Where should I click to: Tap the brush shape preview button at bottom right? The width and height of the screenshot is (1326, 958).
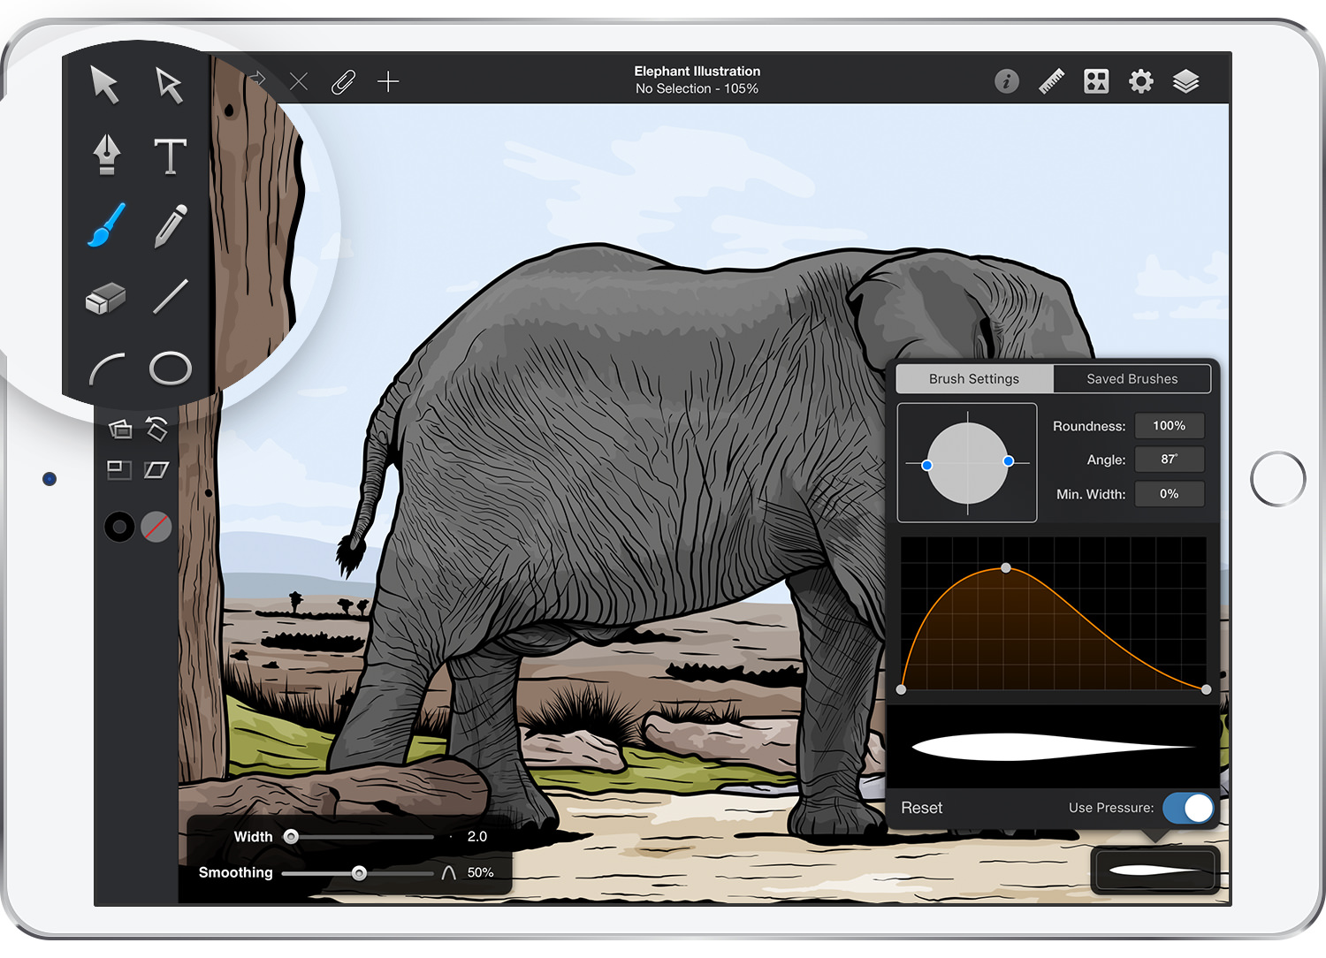click(1155, 870)
